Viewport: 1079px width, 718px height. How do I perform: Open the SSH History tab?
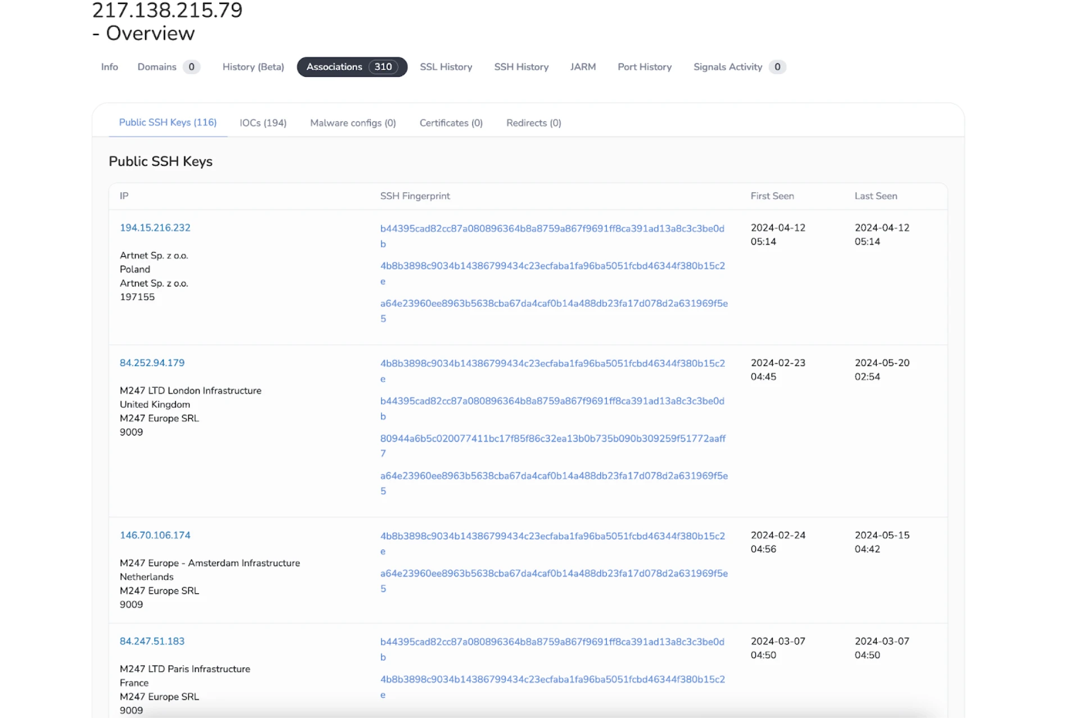click(521, 67)
